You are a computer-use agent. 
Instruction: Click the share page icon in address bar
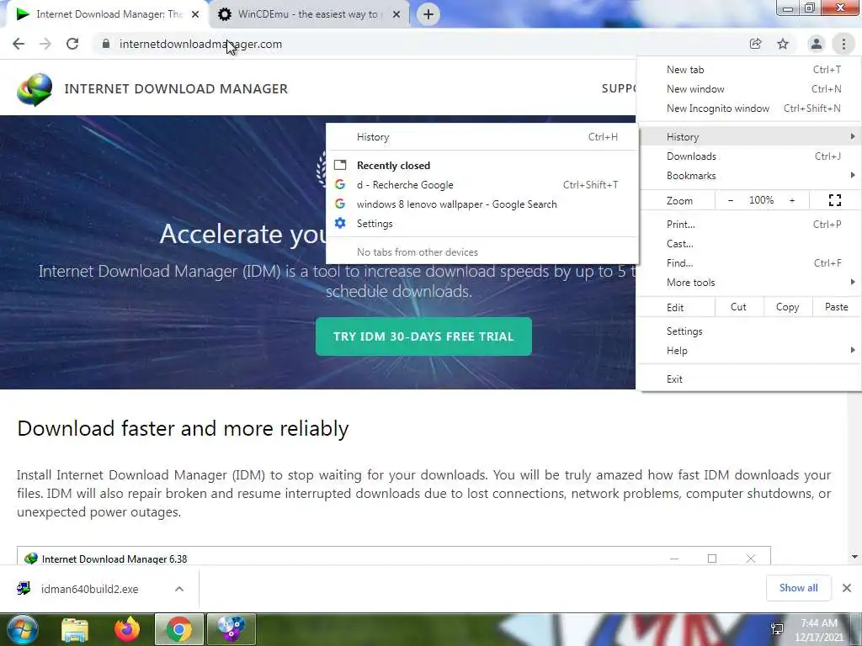[755, 44]
